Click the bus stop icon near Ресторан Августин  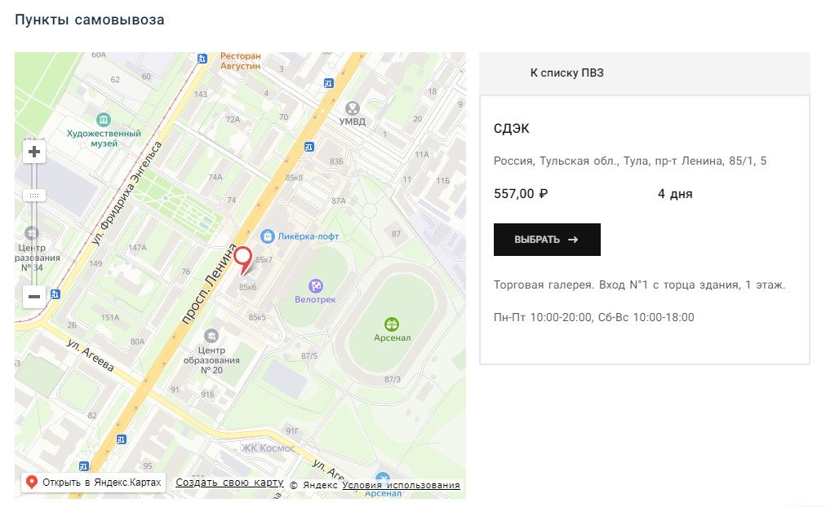tap(202, 59)
